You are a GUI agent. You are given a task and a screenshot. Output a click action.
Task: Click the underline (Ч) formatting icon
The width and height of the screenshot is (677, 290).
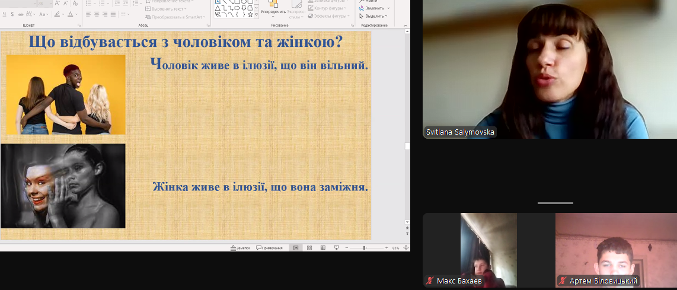pyautogui.click(x=4, y=14)
